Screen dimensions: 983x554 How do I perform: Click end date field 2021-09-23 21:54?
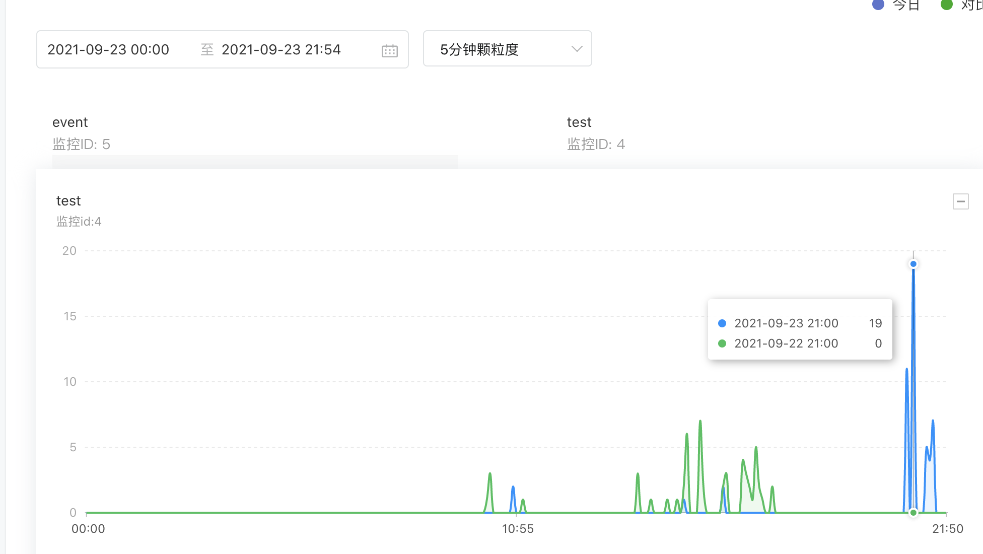click(x=281, y=49)
